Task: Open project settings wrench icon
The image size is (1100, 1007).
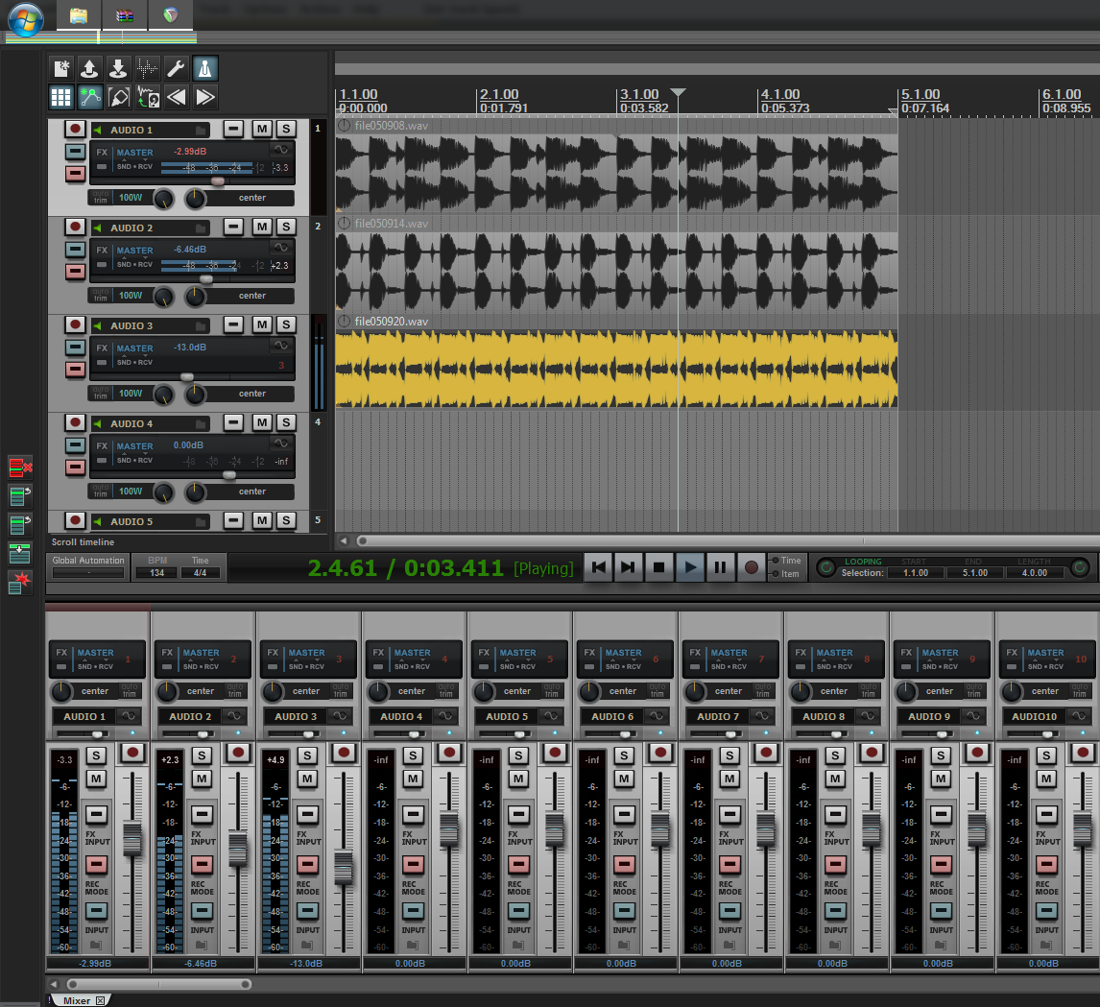Action: click(176, 68)
